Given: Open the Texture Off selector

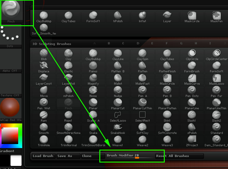Looking at the screenshot, I should click(10, 85).
